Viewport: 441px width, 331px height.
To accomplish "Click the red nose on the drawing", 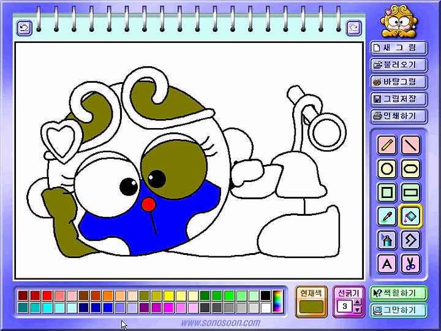I will point(148,205).
